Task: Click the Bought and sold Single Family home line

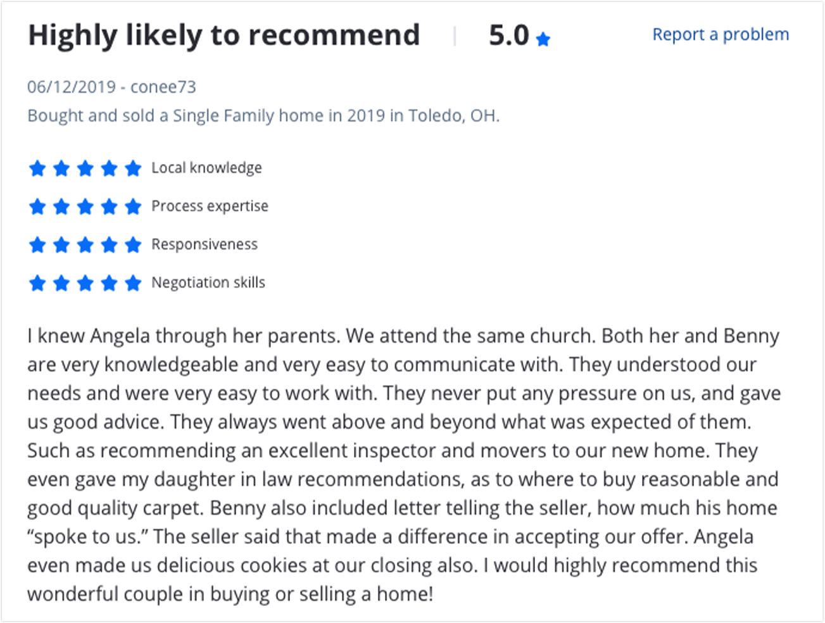Action: [263, 116]
